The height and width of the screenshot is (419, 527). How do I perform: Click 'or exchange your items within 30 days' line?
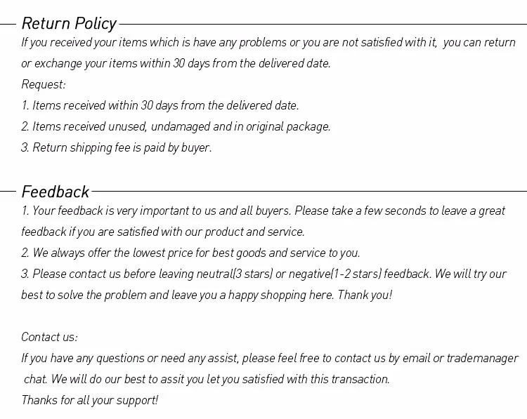click(x=176, y=63)
